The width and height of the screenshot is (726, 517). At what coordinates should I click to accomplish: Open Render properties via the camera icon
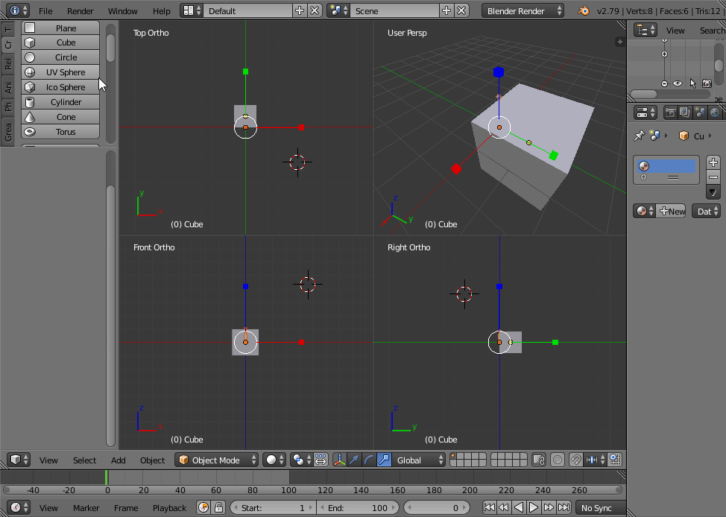[671, 113]
